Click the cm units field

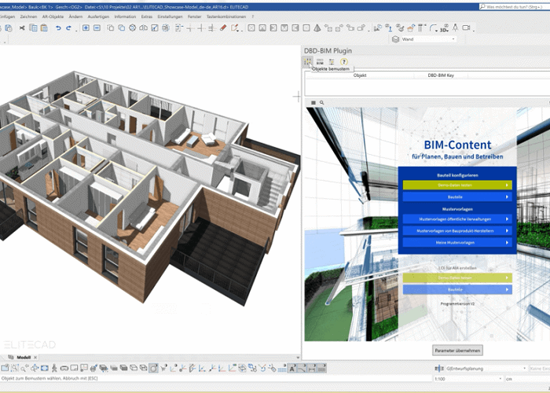527,379
